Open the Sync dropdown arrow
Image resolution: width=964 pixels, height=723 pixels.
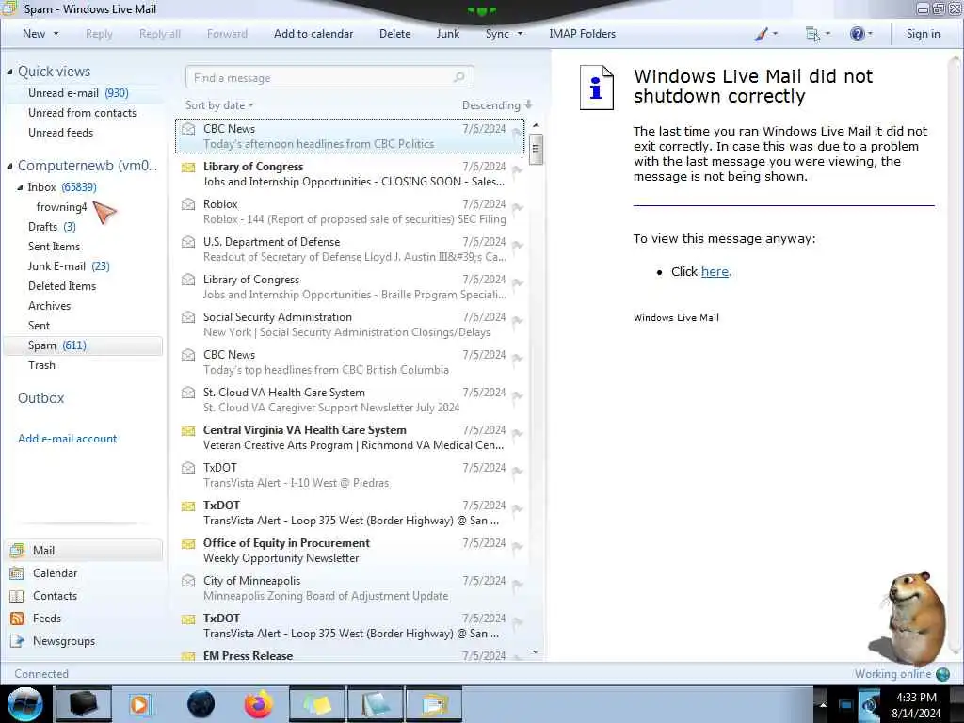(x=520, y=34)
